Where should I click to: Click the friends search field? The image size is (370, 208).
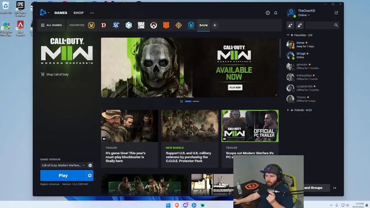(322, 25)
